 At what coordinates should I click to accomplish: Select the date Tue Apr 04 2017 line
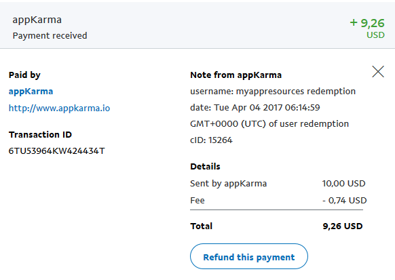tap(255, 108)
